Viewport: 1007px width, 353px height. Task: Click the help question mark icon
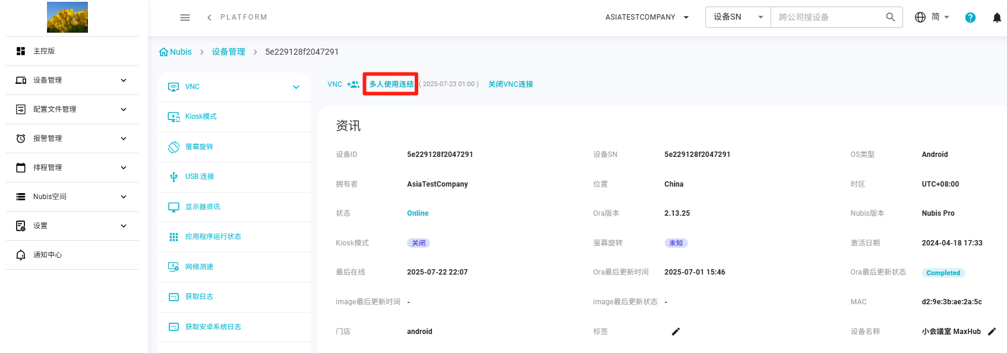click(x=970, y=17)
